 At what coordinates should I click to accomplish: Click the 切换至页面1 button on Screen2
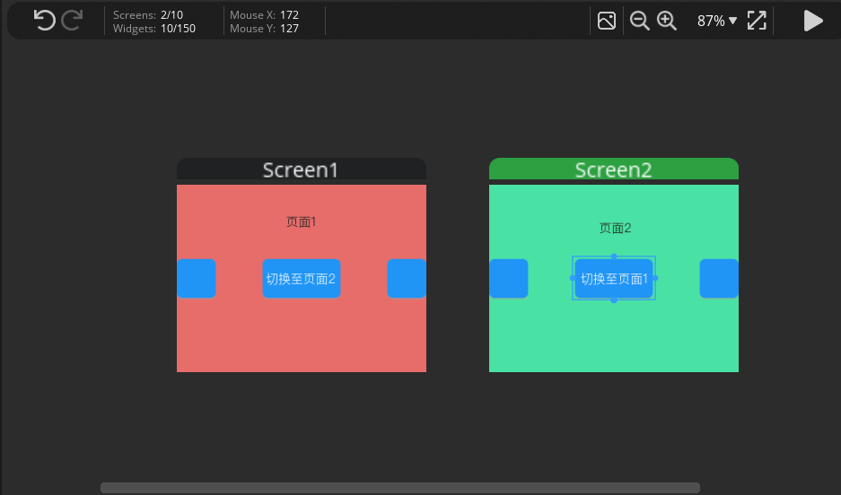[x=614, y=279]
